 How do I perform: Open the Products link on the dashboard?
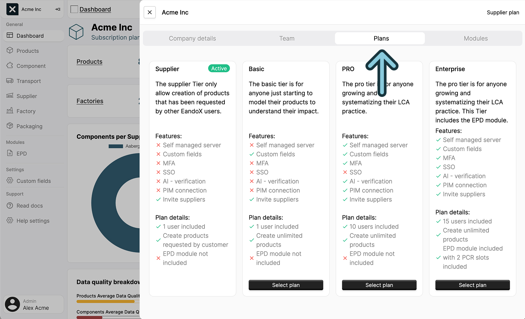[x=89, y=62]
